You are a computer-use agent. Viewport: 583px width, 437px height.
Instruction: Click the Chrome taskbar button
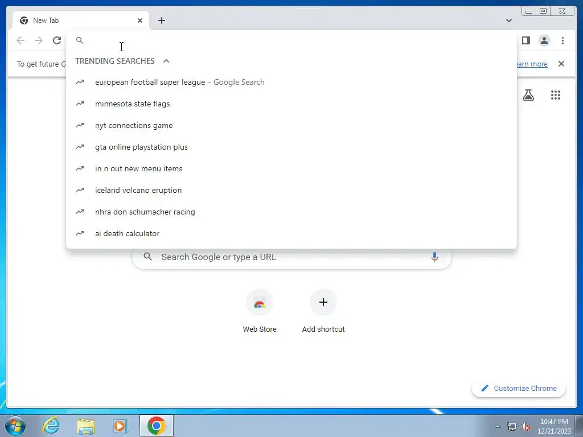[x=156, y=426]
